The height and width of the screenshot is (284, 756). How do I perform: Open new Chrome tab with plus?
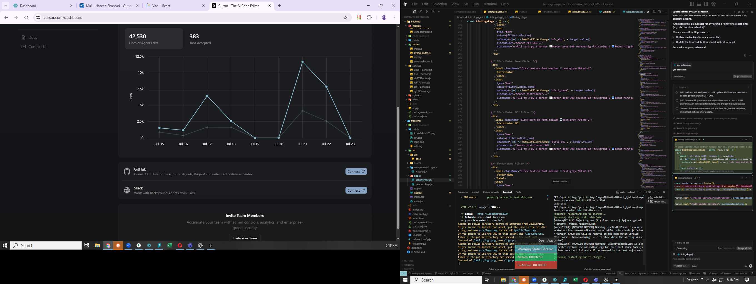pos(280,6)
